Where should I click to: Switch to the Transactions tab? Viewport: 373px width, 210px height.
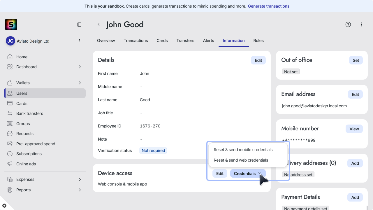pos(136,41)
